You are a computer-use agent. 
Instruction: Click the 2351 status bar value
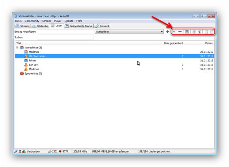point(55,151)
